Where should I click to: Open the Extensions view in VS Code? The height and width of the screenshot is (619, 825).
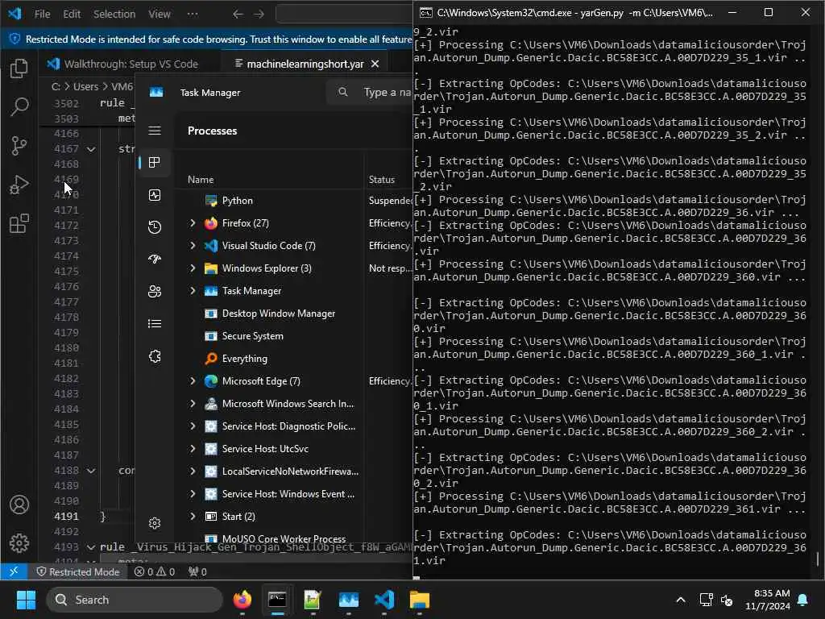19,223
